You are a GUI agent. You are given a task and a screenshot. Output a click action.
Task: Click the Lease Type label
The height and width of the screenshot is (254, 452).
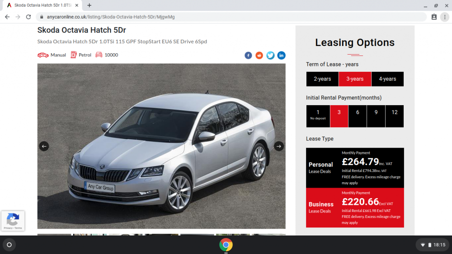tap(320, 139)
